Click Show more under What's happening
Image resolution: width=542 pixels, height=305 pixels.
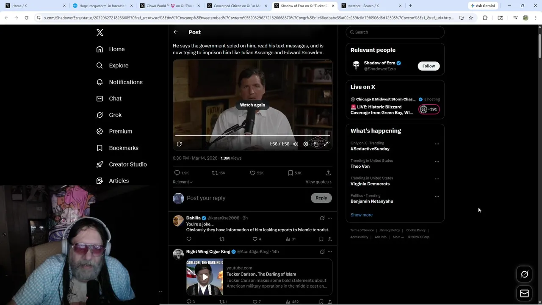click(361, 215)
